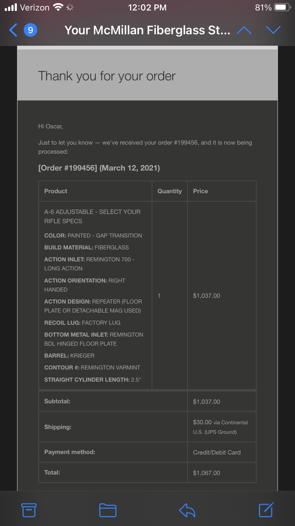This screenshot has width=295, height=526.
Task: Tap the reply arrow icon
Action: tap(187, 510)
